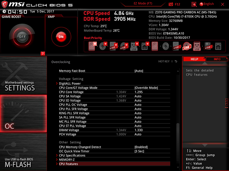The height and width of the screenshot is (171, 229).
Task: Select the highlighted legacy USB key boot icon
Action: [197, 46]
